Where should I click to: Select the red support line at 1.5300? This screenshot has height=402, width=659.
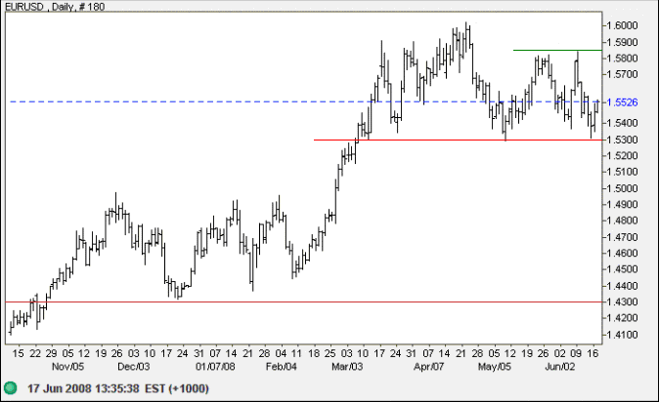click(458, 140)
